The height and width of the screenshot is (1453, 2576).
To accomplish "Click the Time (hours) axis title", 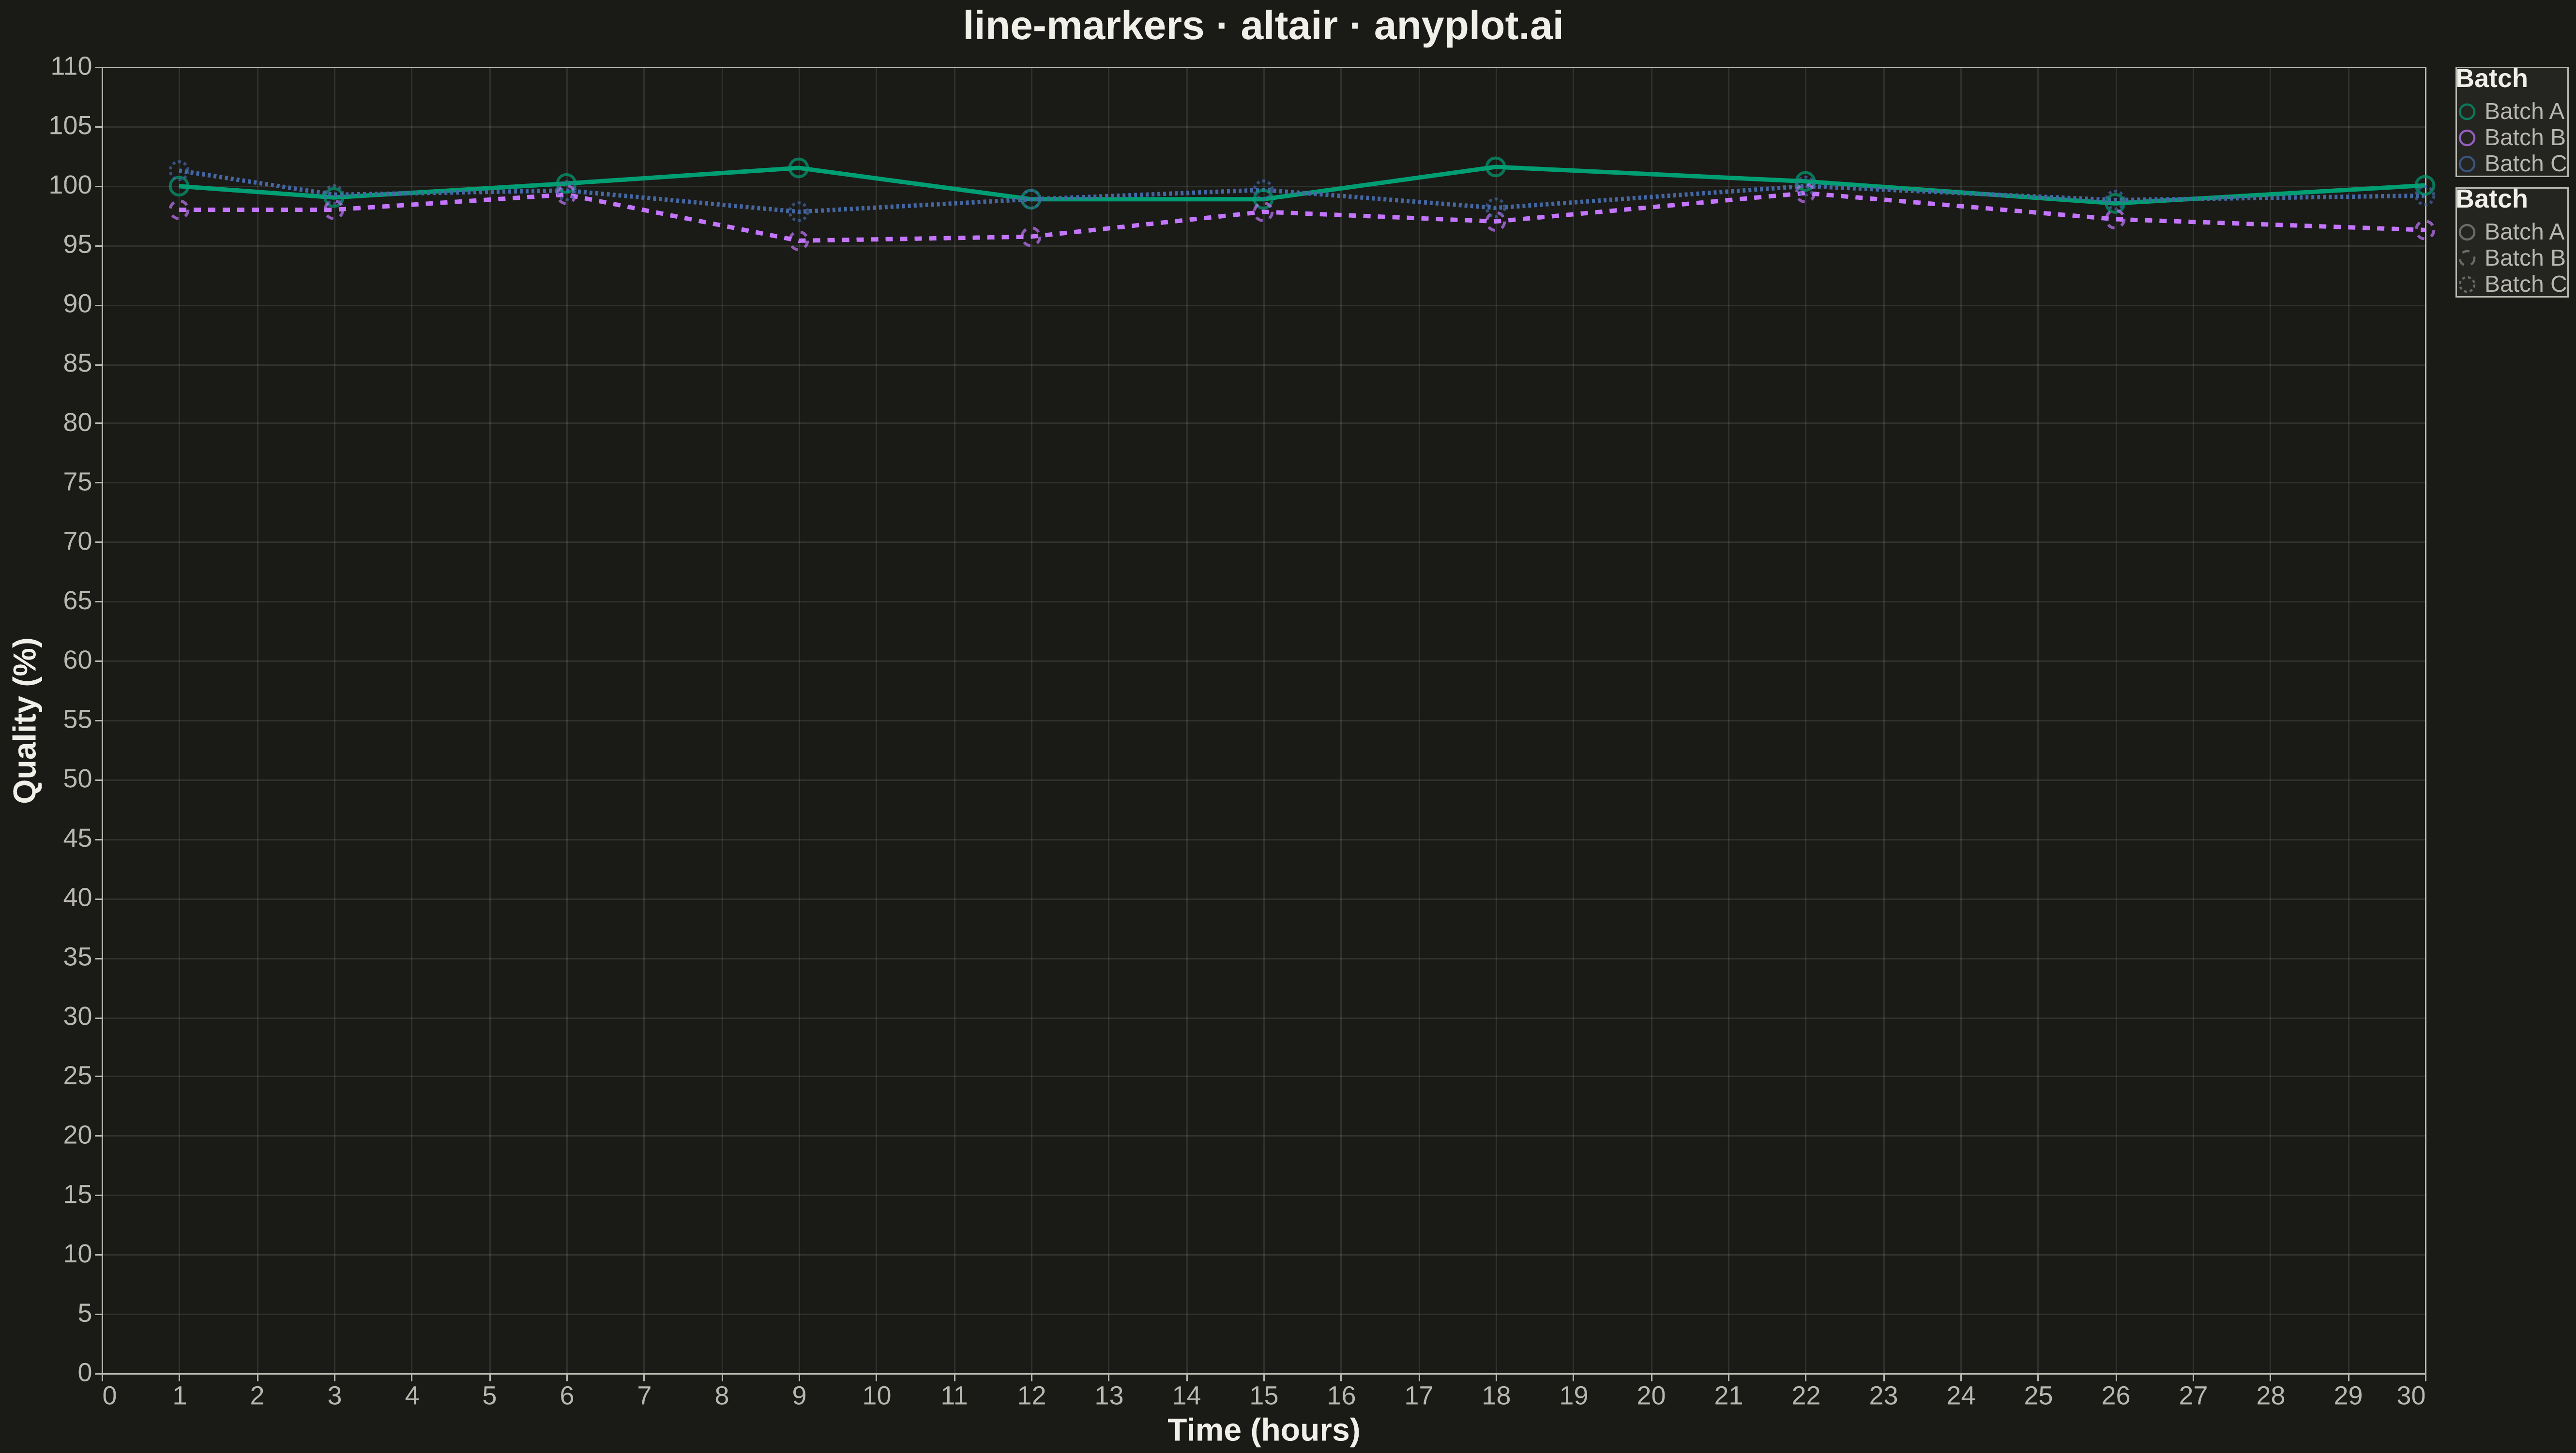I will coord(1264,1430).
